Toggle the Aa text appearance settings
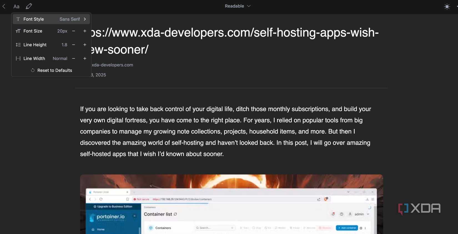Image resolution: width=458 pixels, height=234 pixels. (x=16, y=6)
